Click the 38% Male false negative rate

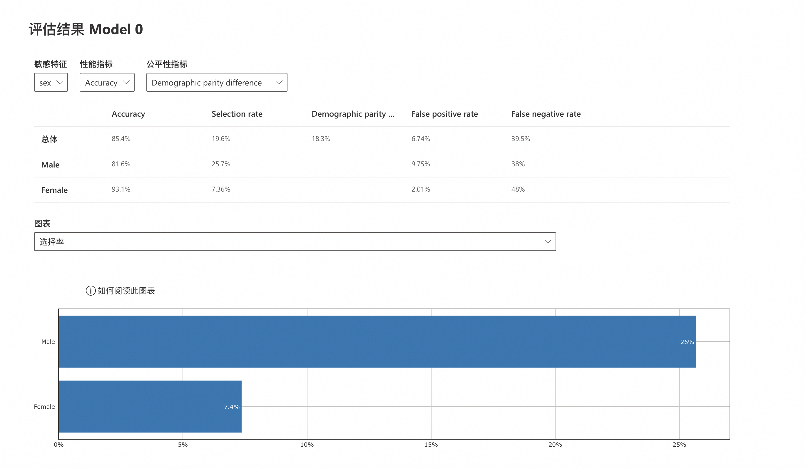[518, 164]
